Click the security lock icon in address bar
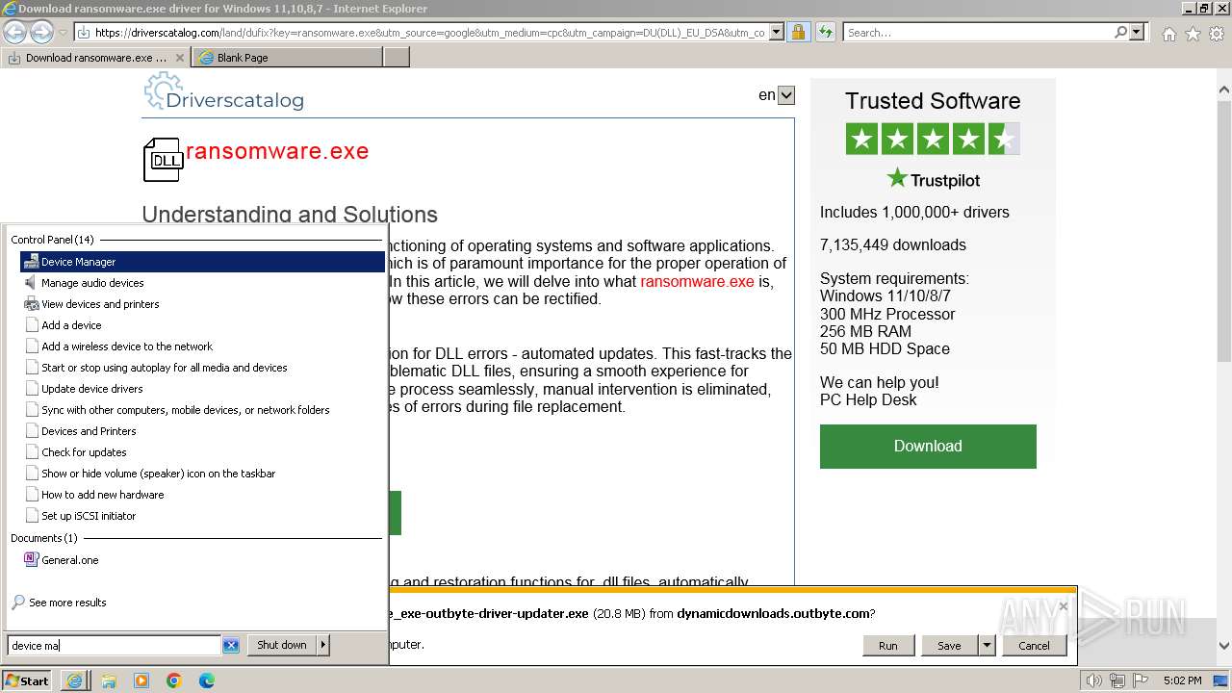This screenshot has height=693, width=1232. [798, 32]
